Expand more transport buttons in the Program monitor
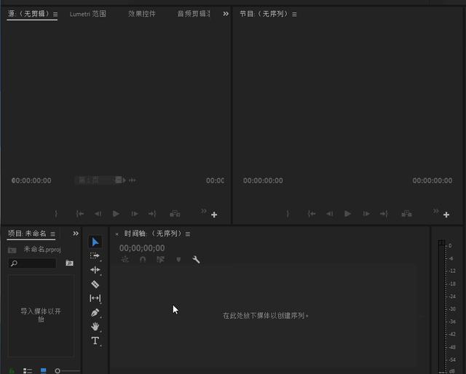 (435, 210)
